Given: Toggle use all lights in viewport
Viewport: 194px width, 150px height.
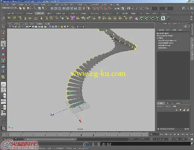Looking at the screenshot, I should pos(62,27).
